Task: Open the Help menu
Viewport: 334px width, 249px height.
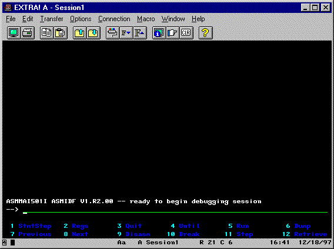Action: (198, 19)
